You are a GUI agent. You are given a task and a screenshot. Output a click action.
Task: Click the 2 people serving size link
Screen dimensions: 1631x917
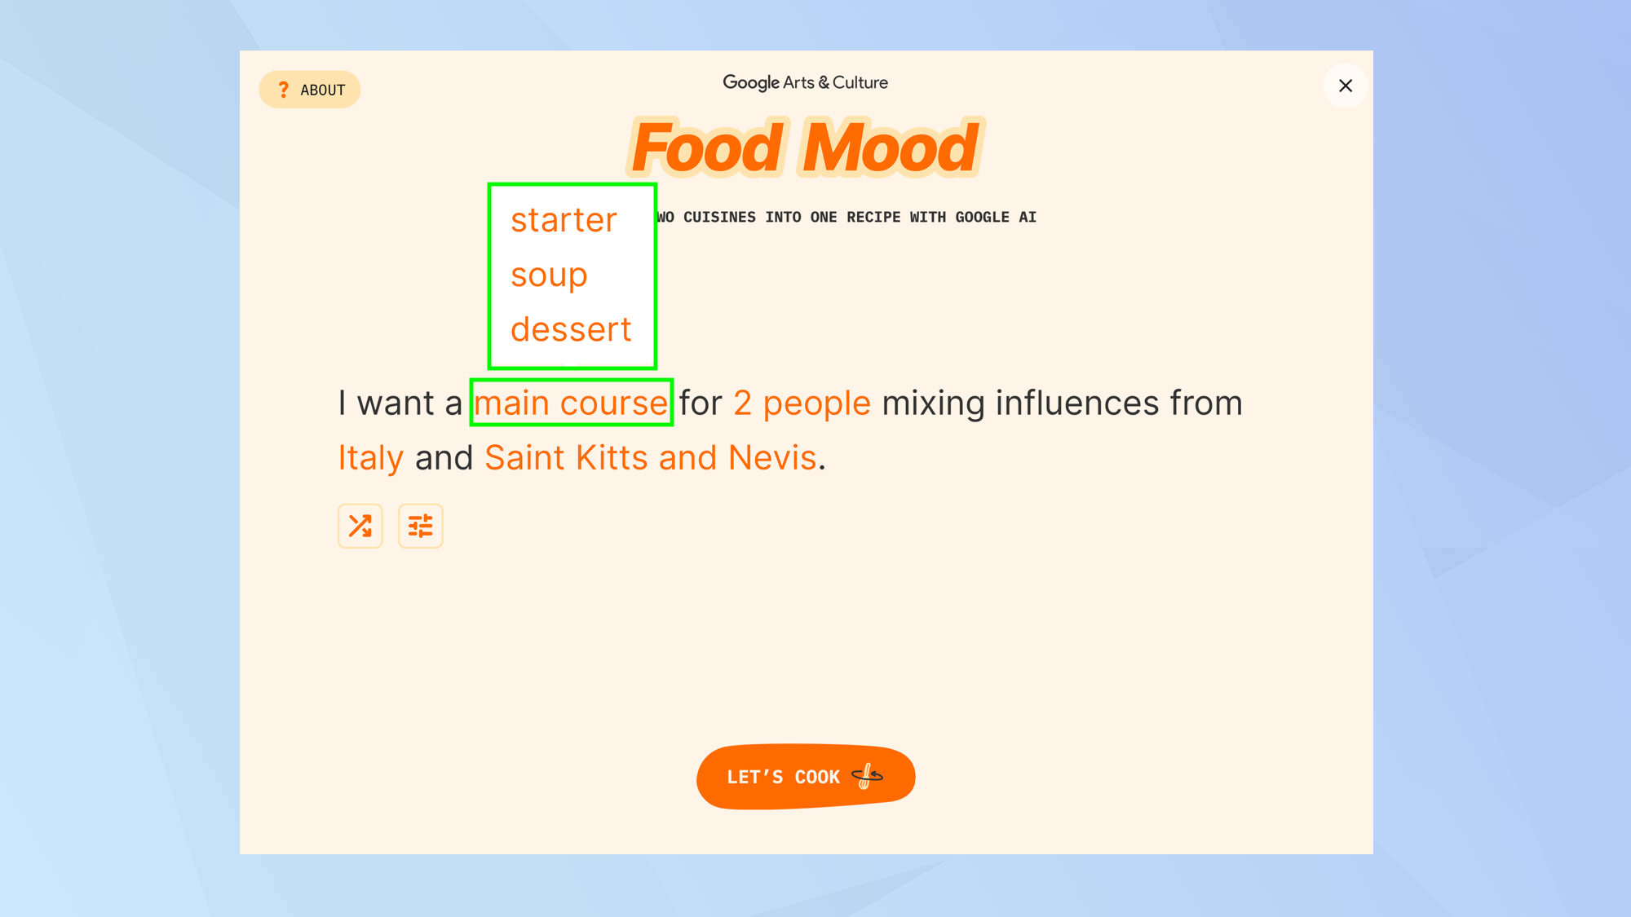pos(801,401)
